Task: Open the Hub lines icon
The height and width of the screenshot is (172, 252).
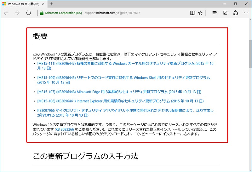Action: [x=215, y=13]
